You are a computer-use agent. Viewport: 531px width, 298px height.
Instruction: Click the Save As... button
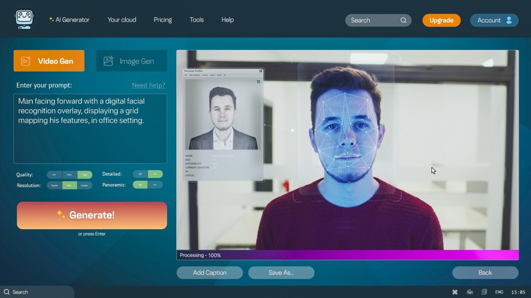tap(281, 273)
